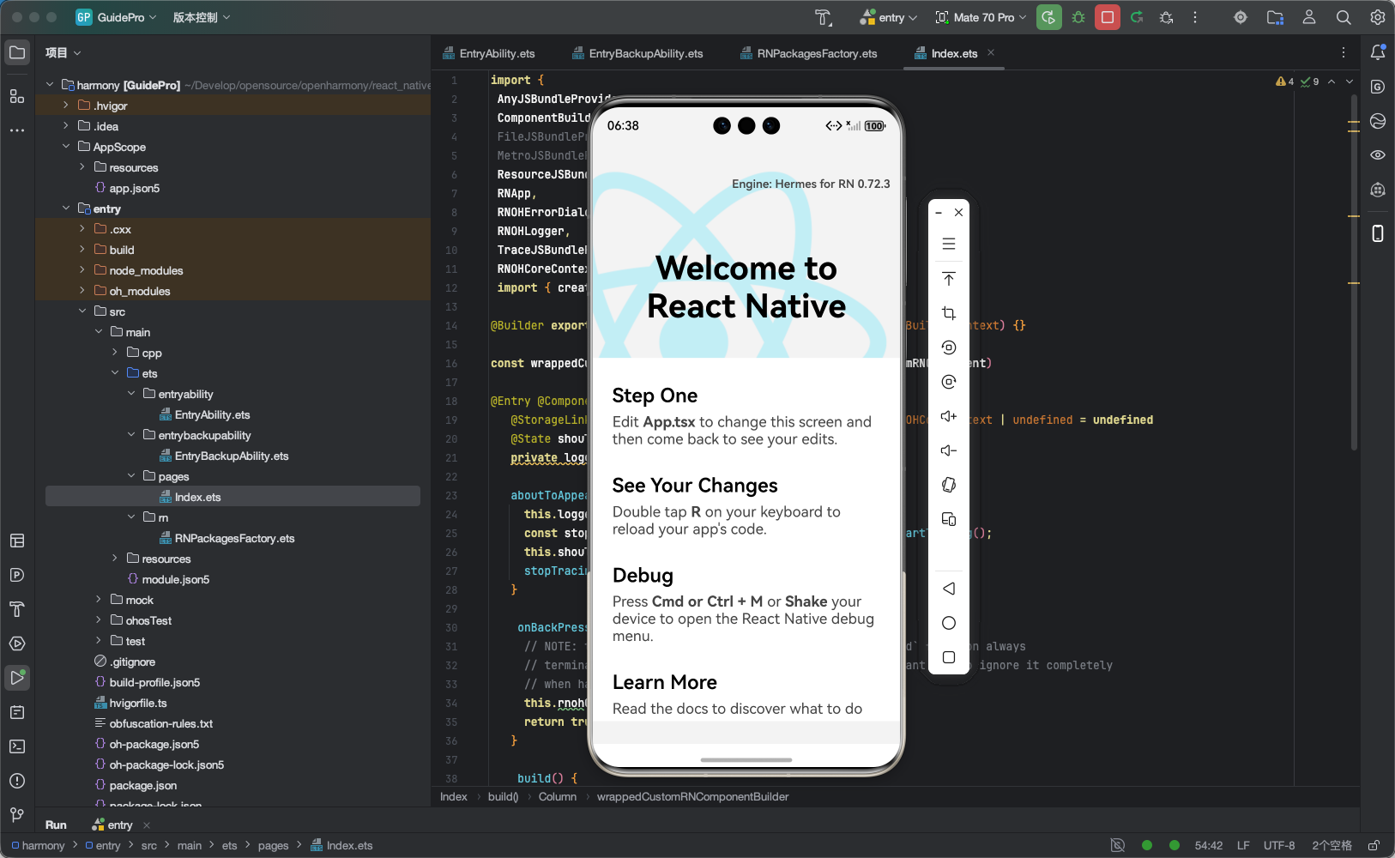This screenshot has height=858, width=1395.
Task: Open the account profile icon
Action: pyautogui.click(x=1309, y=17)
